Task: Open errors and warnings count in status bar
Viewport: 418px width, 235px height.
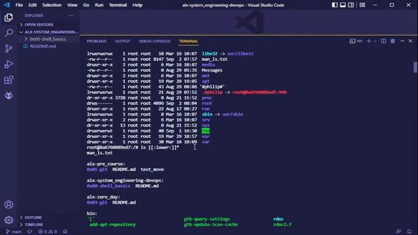Action: (48, 232)
